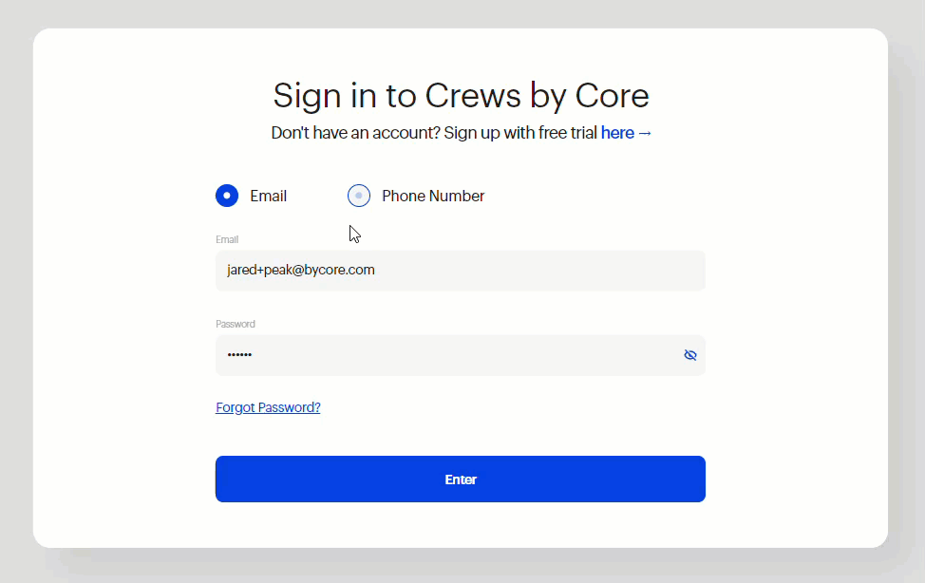Show the hidden password with eye icon
The height and width of the screenshot is (583, 925).
689,354
